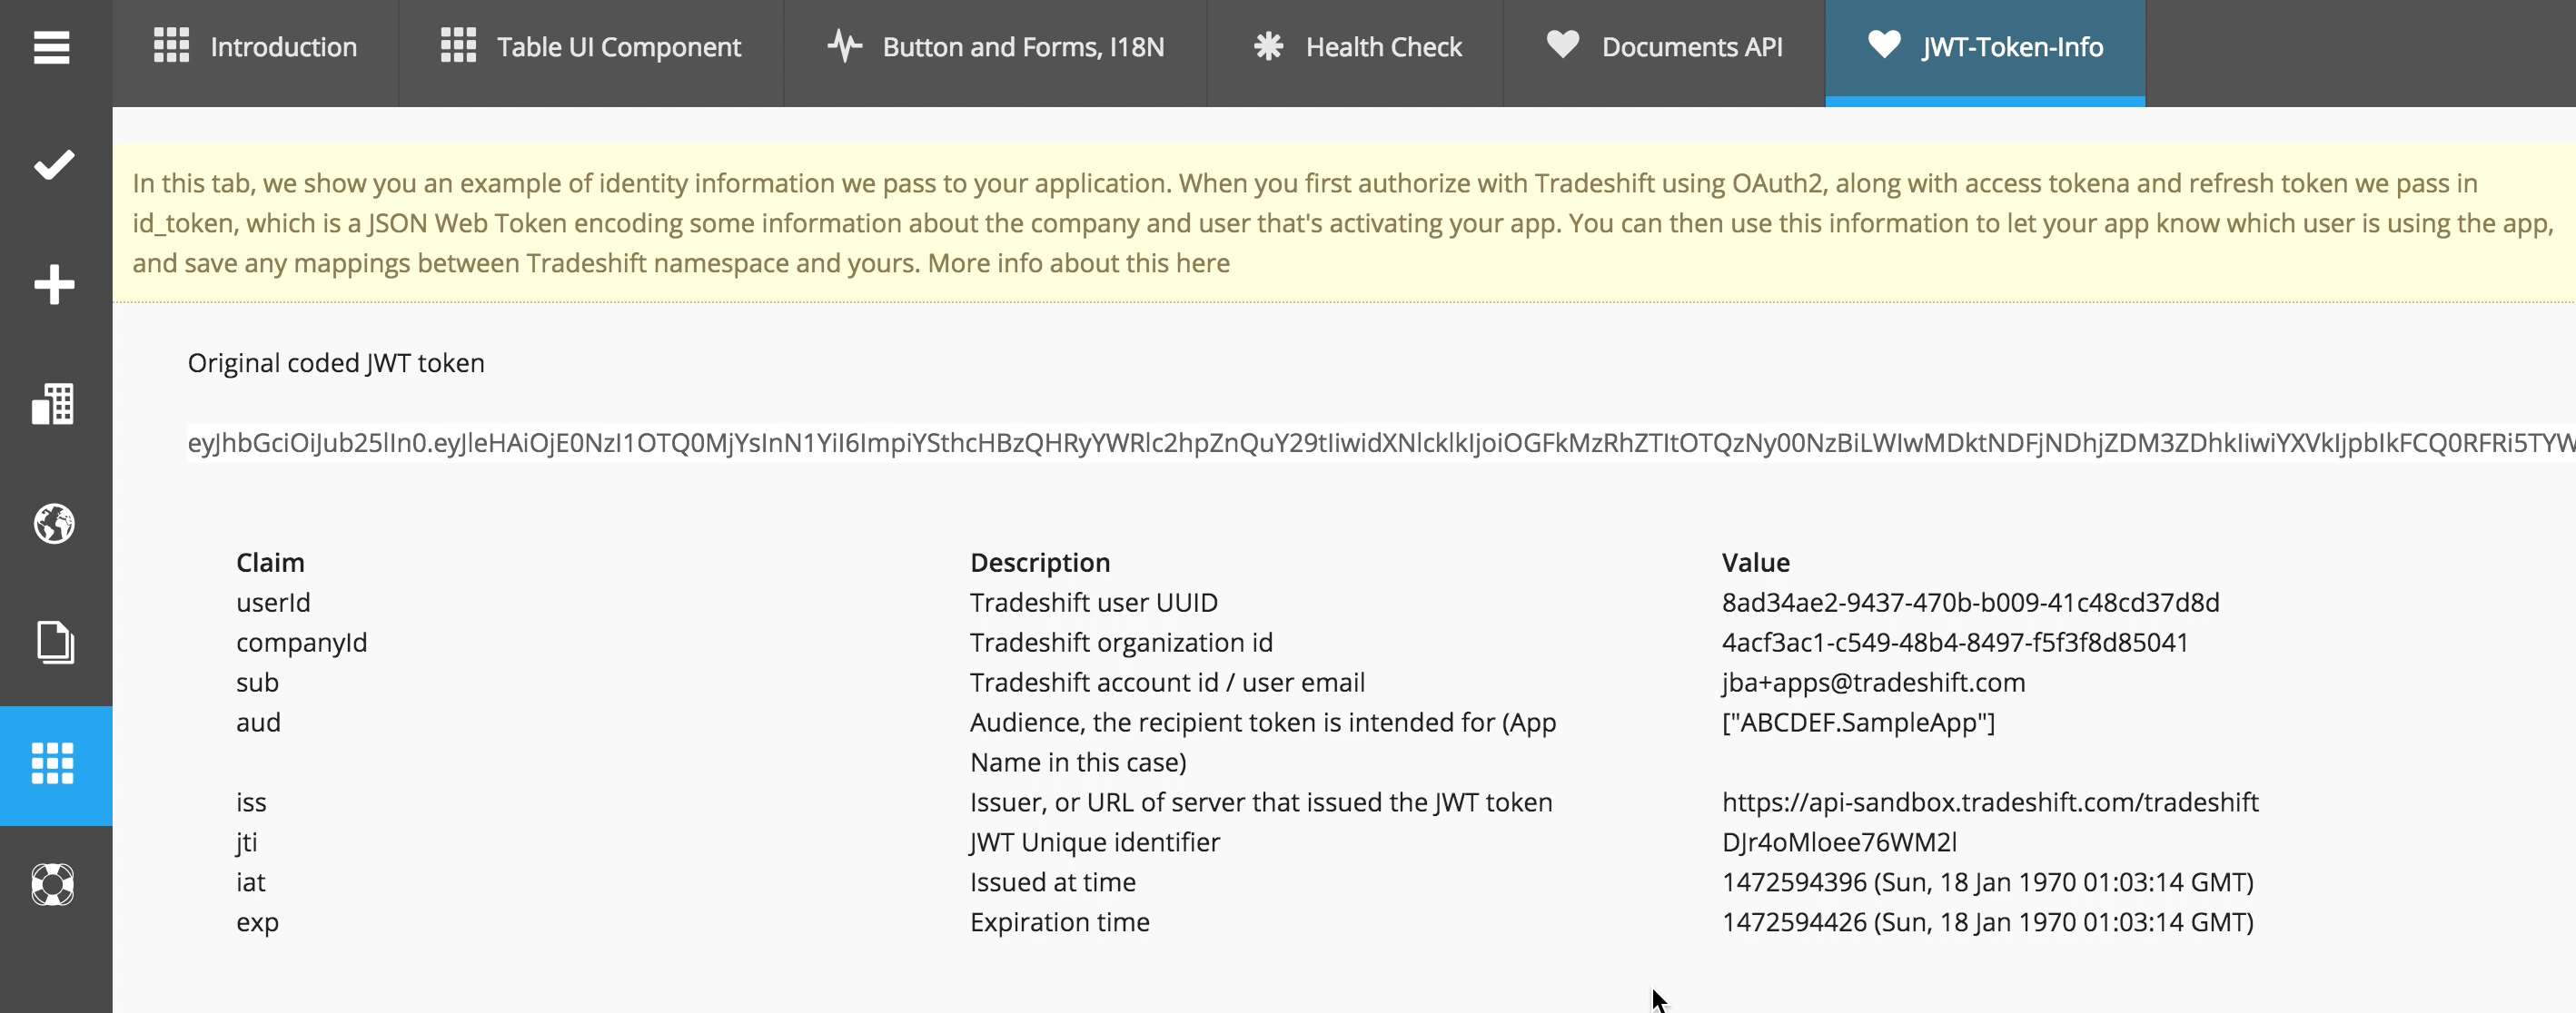2576x1013 pixels.
Task: Click the Value column header
Action: click(1755, 563)
